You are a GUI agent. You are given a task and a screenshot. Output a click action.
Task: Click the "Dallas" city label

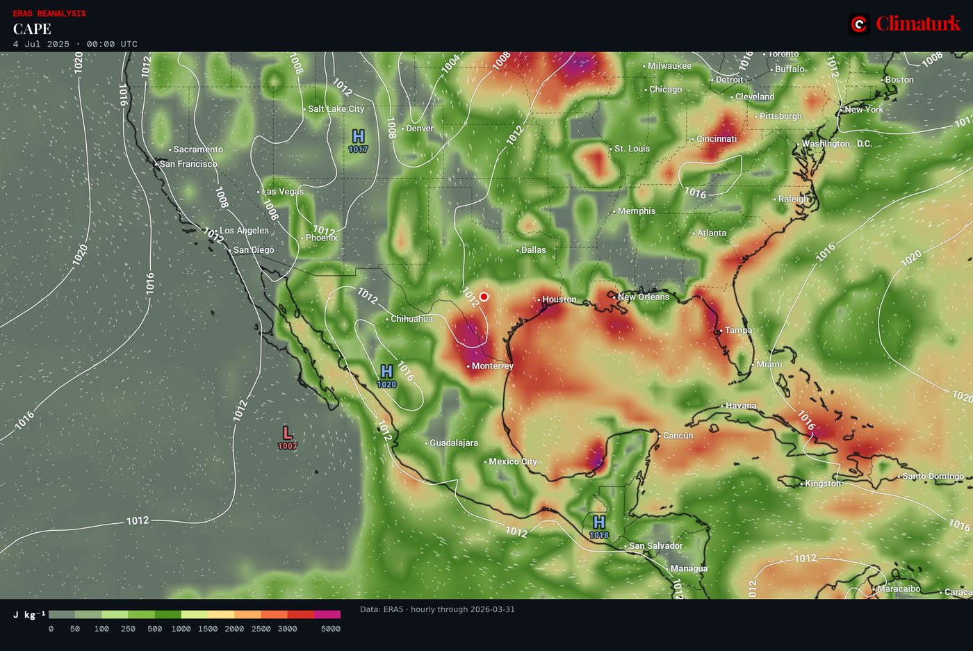534,250
